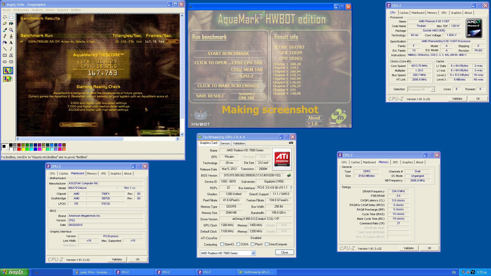The width and height of the screenshot is (491, 276).
Task: Click the CLICK TO MAKE SCREENSHOT button
Action: click(228, 86)
